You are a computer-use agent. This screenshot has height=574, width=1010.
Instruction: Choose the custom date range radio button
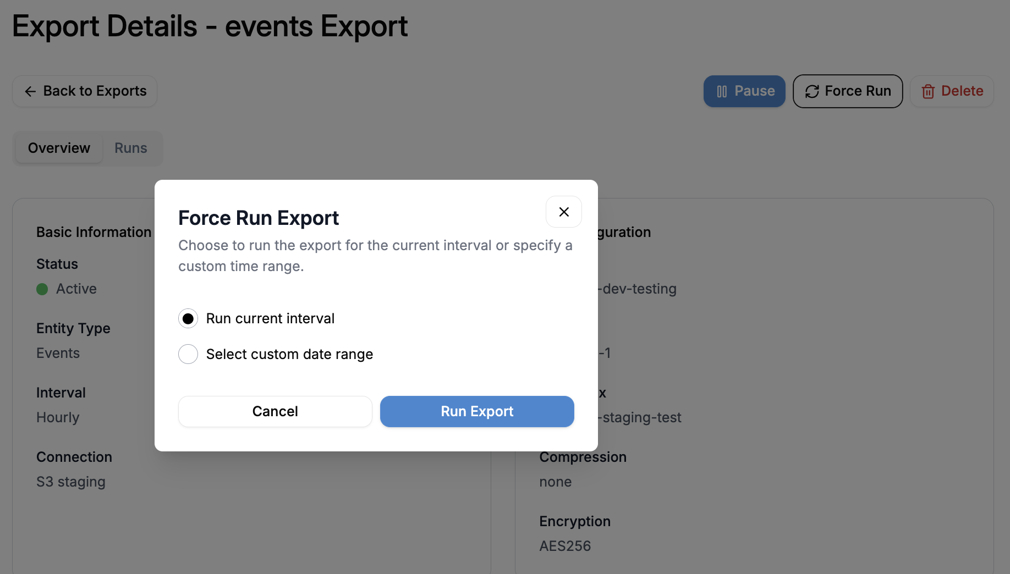[x=188, y=354]
